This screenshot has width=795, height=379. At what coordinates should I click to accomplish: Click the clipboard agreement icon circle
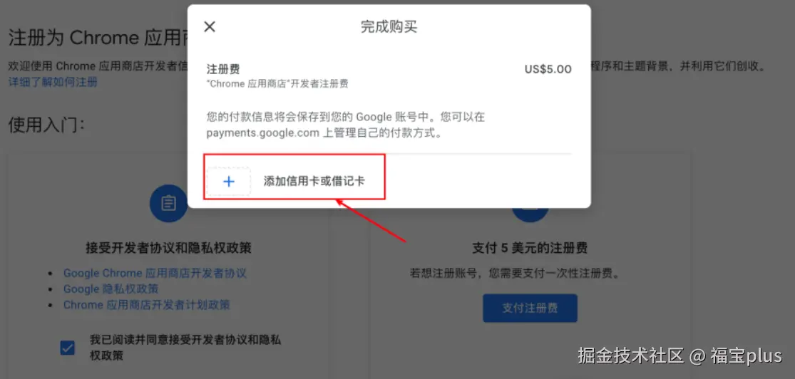168,203
